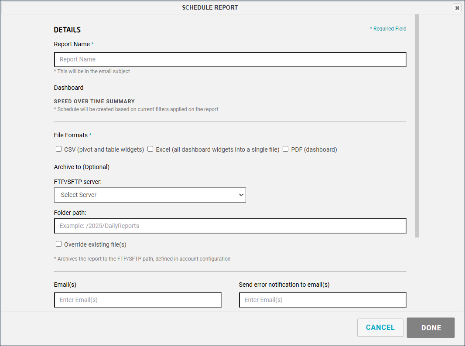The height and width of the screenshot is (346, 465).
Task: Click the DETAILS heading
Action: 67,30
